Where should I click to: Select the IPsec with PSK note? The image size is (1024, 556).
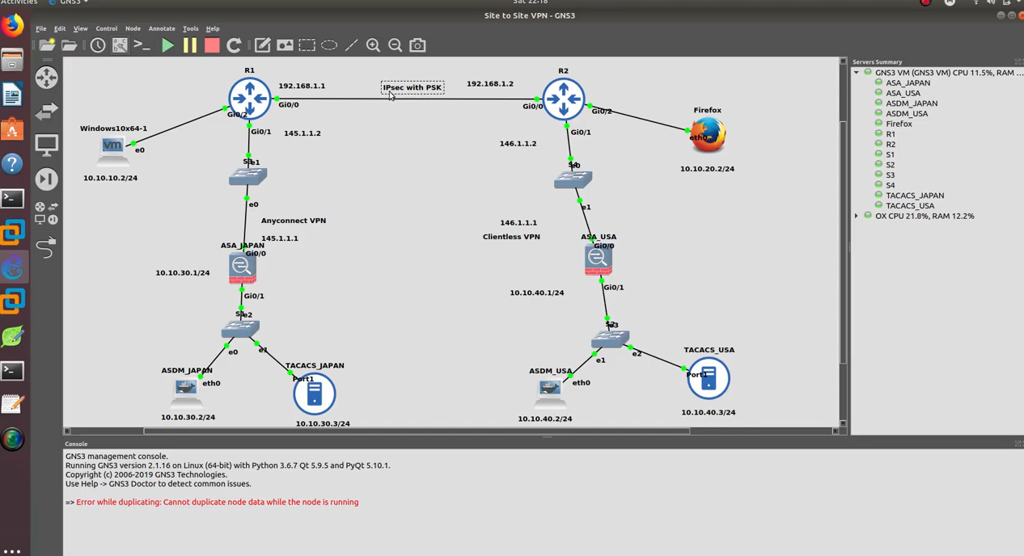coord(413,87)
